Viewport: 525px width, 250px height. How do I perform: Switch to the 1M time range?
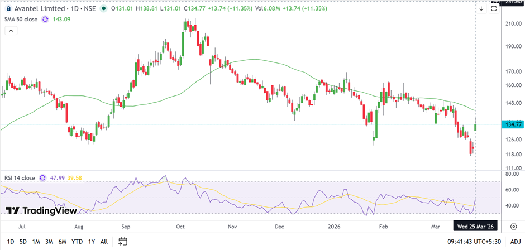36,241
